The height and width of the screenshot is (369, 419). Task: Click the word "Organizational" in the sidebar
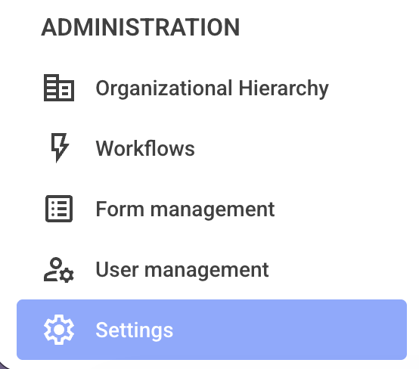pyautogui.click(x=164, y=89)
